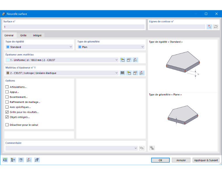Screen dimensions: 222x175
Task: Click the Standard rigidity preview image
Action: pyautogui.click(x=183, y=64)
